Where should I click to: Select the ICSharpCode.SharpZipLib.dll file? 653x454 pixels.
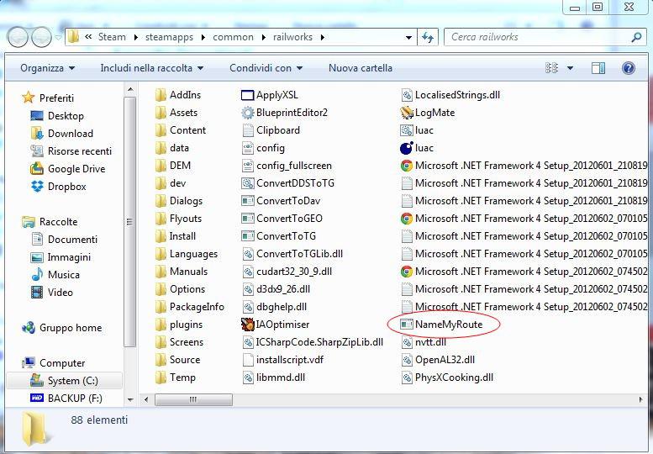313,342
